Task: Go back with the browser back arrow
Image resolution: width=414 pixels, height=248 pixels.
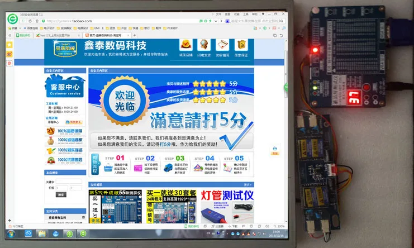Action: [x=23, y=21]
